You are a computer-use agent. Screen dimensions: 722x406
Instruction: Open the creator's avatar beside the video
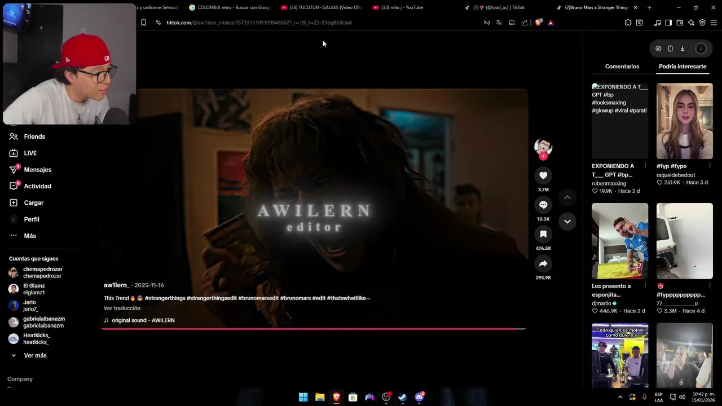(543, 147)
